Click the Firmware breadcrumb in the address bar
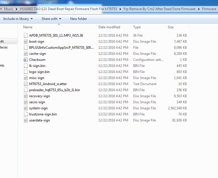The image size is (218, 178). [x=209, y=9]
